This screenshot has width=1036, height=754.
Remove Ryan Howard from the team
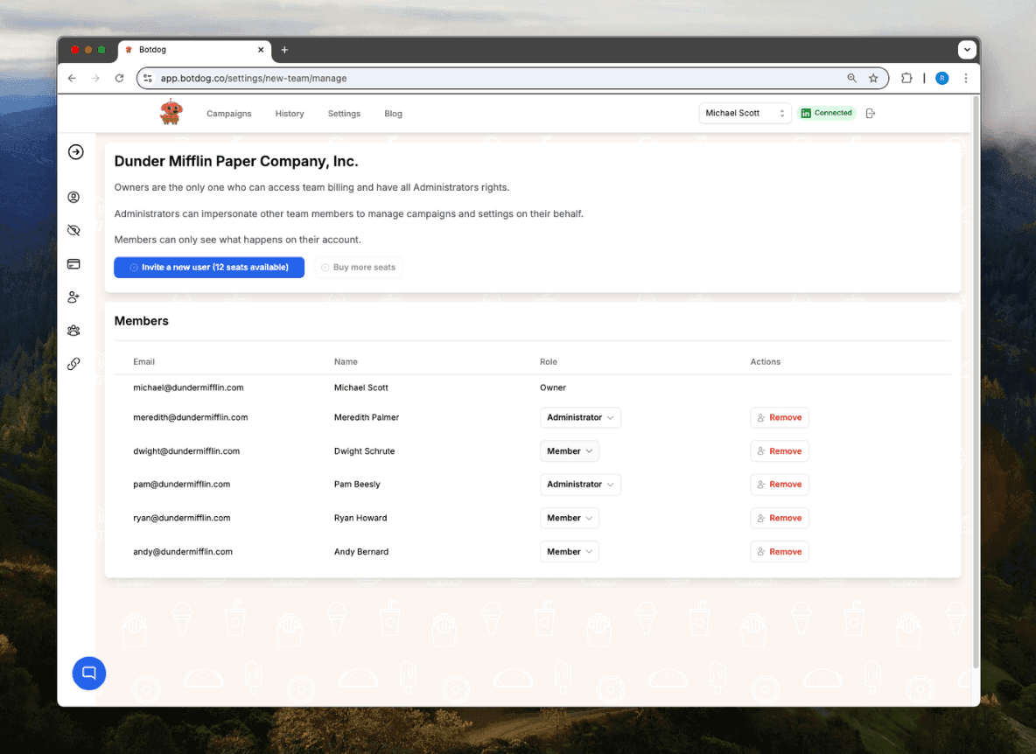point(780,518)
